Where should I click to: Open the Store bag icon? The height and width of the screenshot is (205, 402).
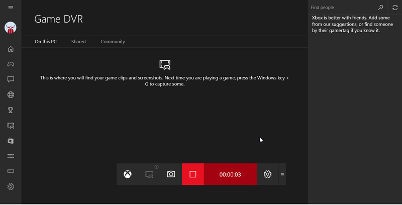11,141
